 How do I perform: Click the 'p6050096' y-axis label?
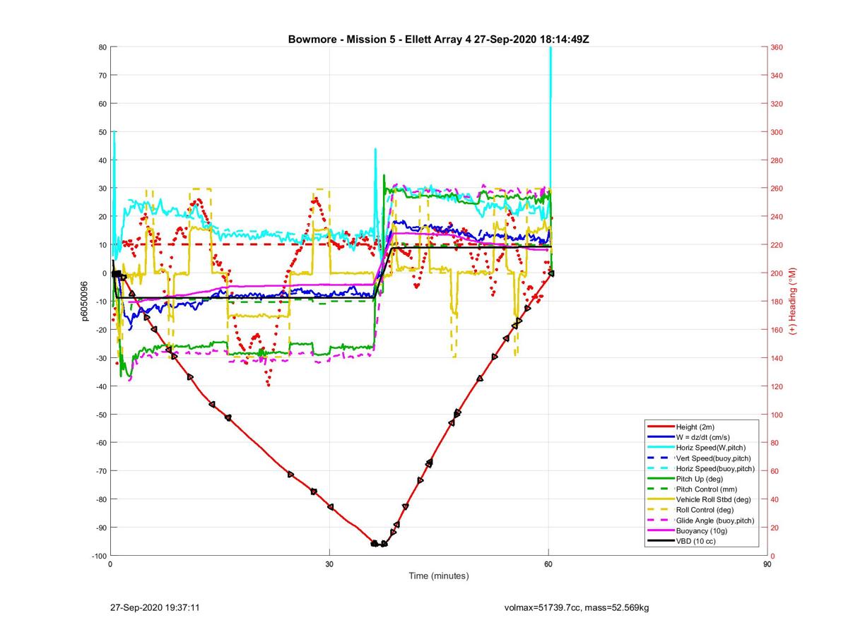click(84, 301)
